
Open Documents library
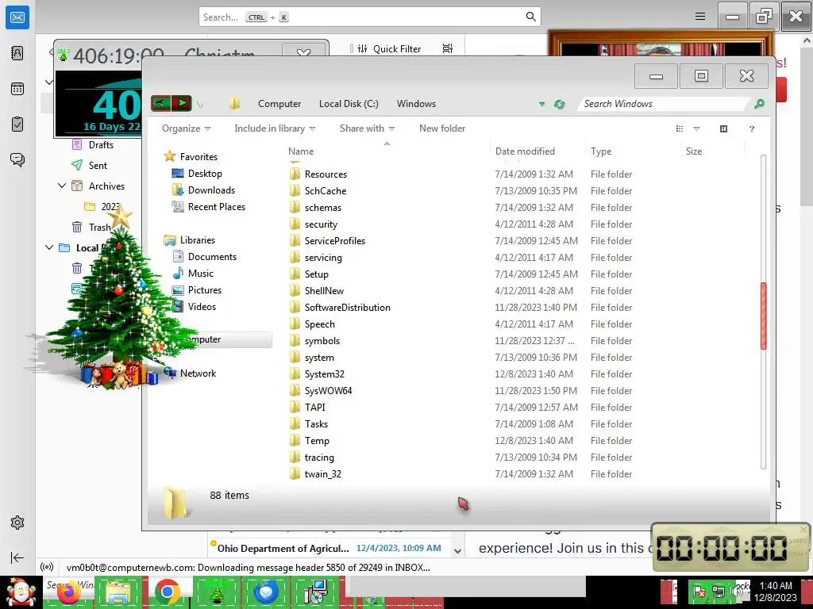(x=211, y=257)
